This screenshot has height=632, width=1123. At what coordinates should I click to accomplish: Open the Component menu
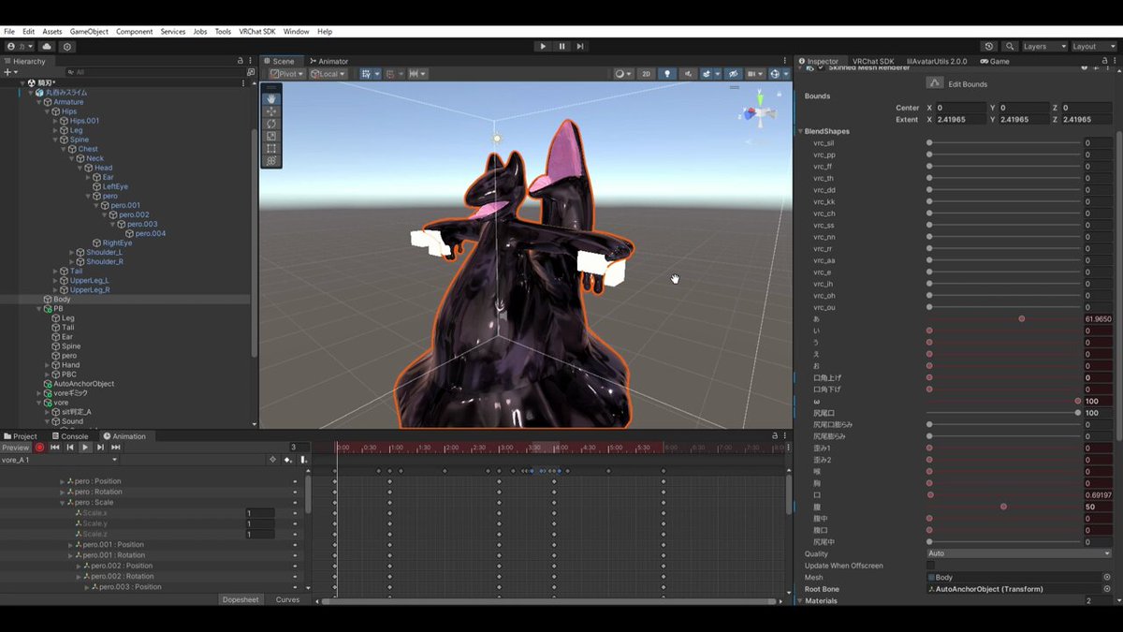click(x=134, y=32)
